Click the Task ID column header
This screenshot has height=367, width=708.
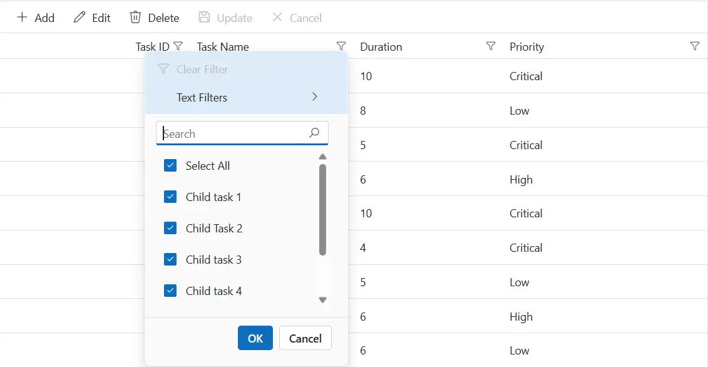pyautogui.click(x=153, y=46)
